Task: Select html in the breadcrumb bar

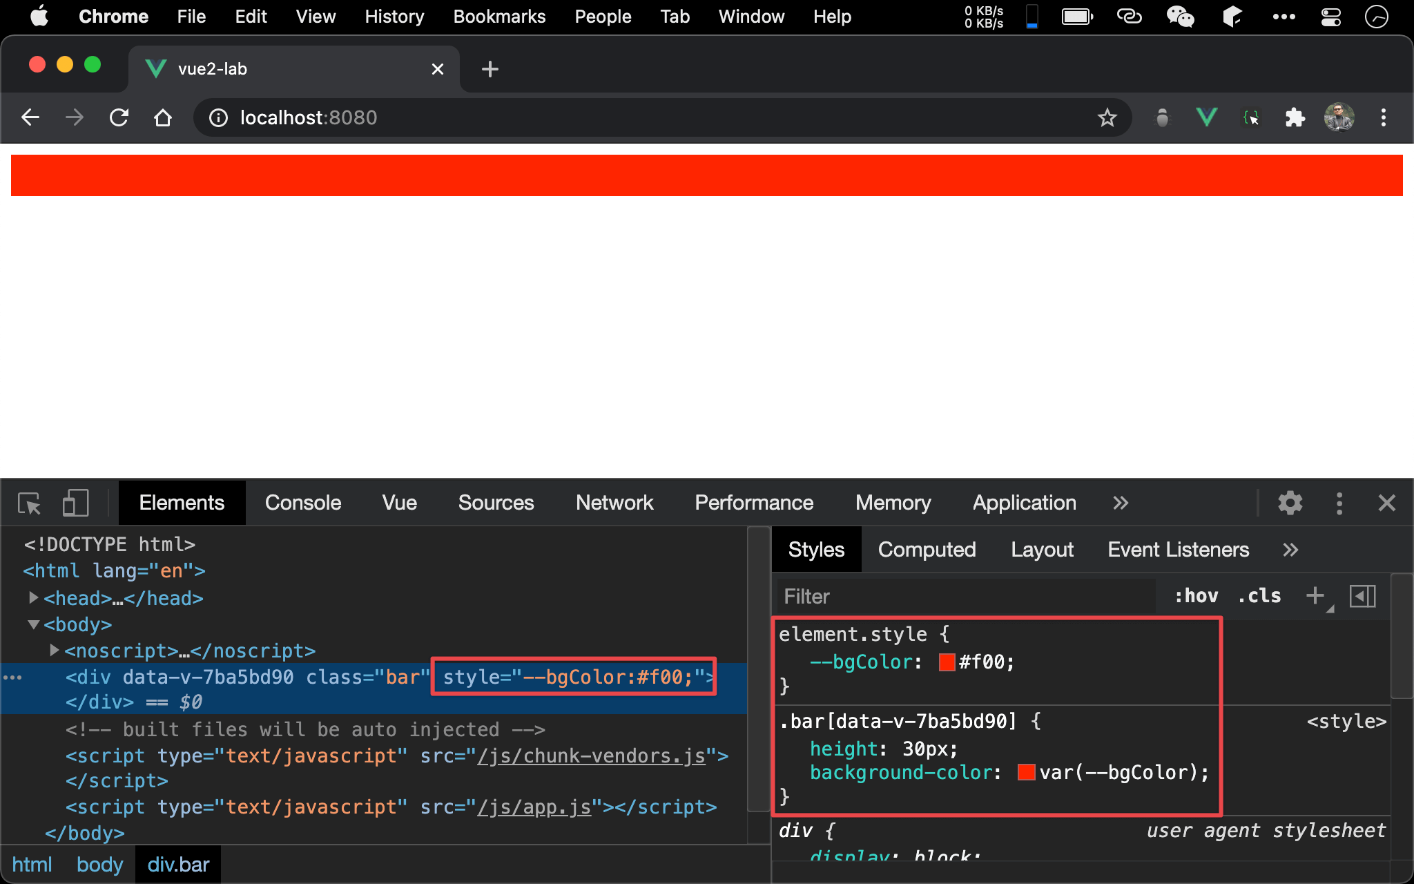Action: [x=32, y=865]
